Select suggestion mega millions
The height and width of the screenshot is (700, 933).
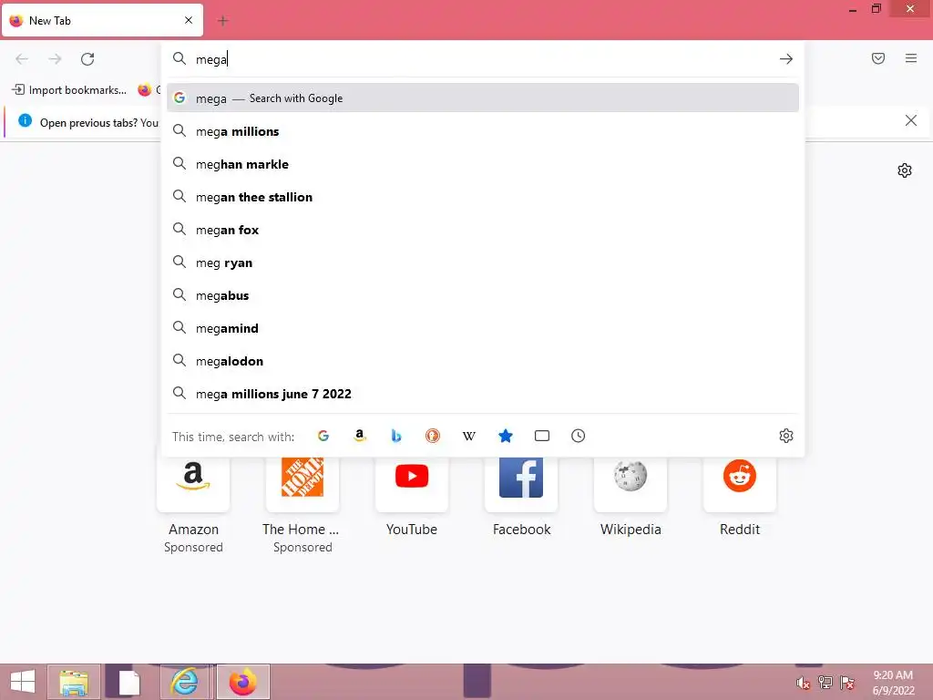coord(483,131)
